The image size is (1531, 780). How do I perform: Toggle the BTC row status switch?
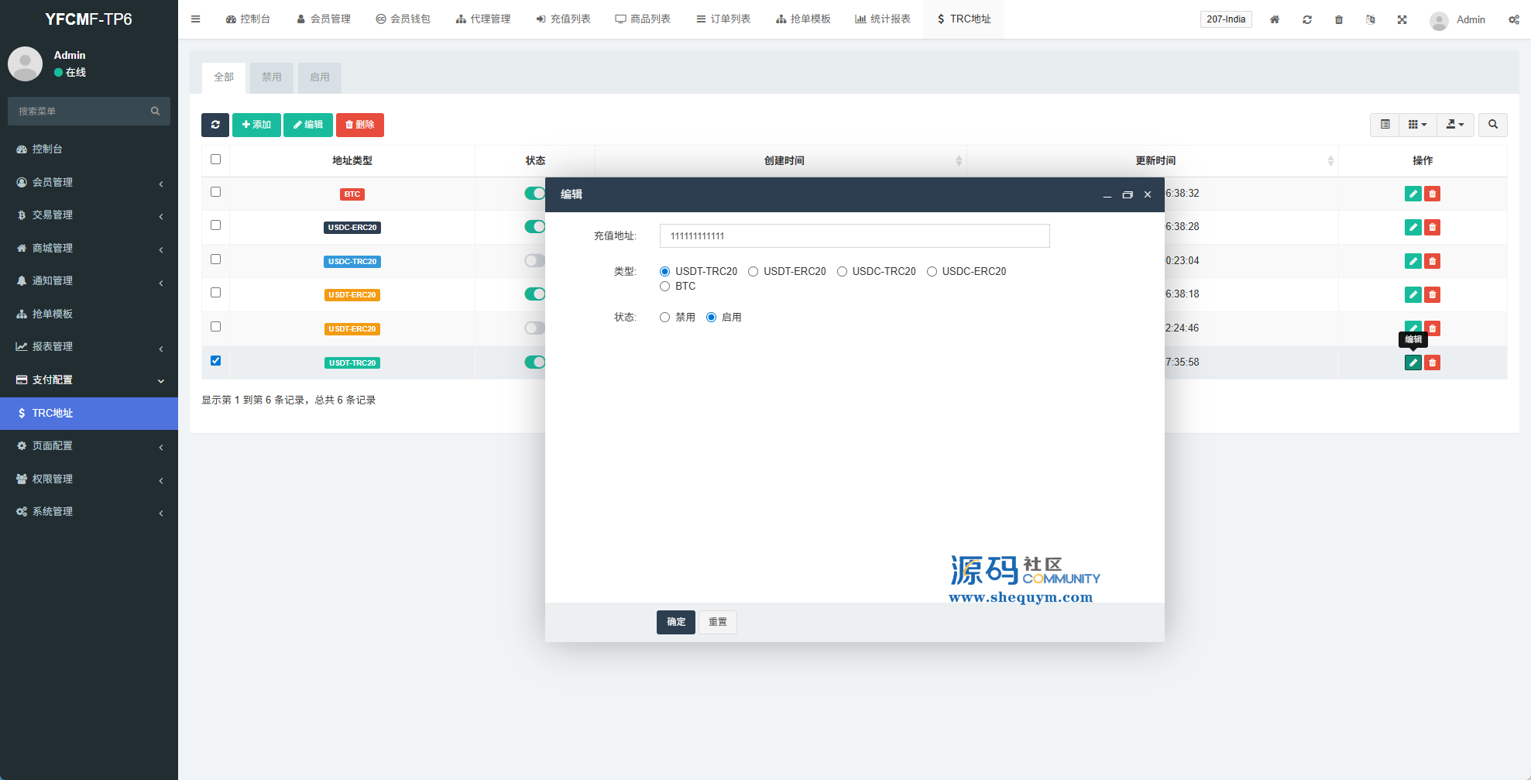click(x=534, y=194)
